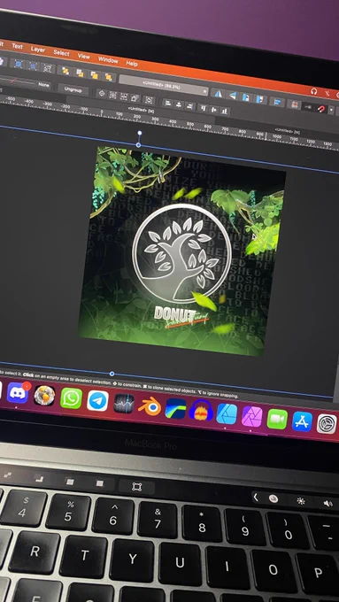Open Telegram from the dock

pyautogui.click(x=97, y=401)
